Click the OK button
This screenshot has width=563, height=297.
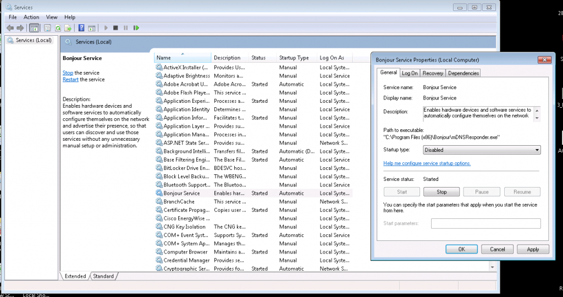click(x=461, y=249)
